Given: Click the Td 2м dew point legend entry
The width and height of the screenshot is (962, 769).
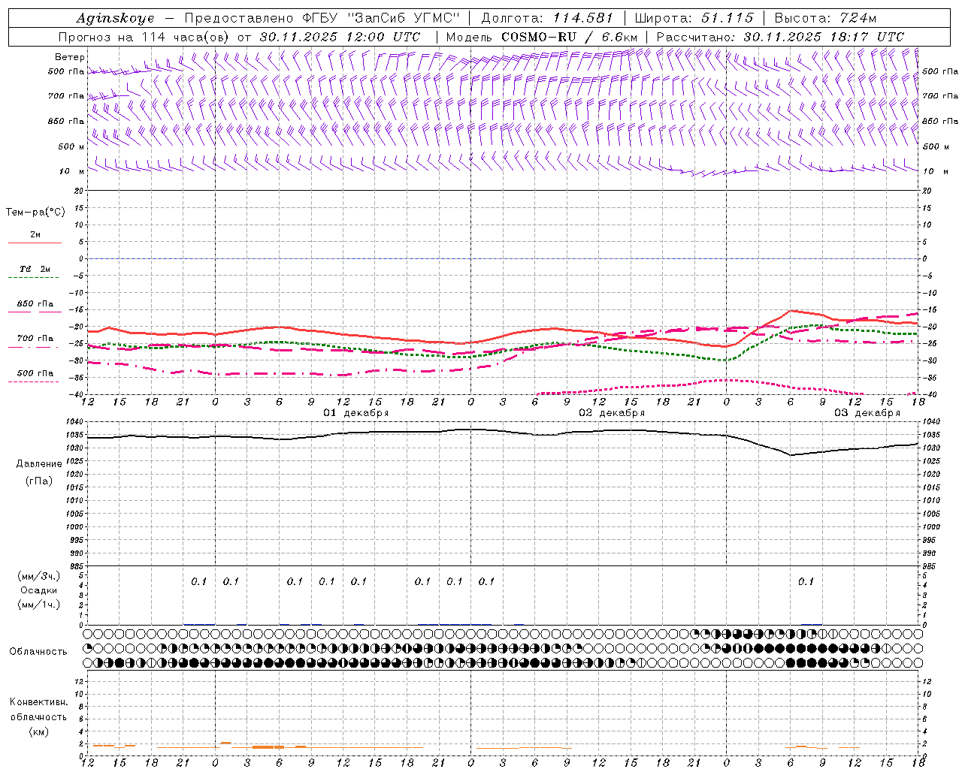Looking at the screenshot, I should pyautogui.click(x=35, y=269).
